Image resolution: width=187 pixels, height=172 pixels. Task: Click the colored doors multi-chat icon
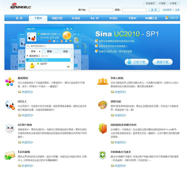pyautogui.click(x=103, y=128)
